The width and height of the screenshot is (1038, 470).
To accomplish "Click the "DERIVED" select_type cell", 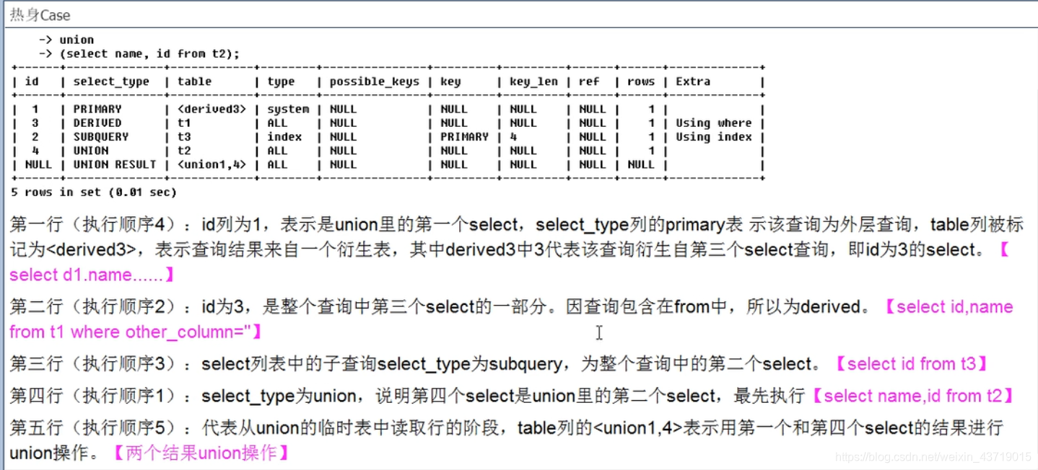I will pyautogui.click(x=97, y=123).
